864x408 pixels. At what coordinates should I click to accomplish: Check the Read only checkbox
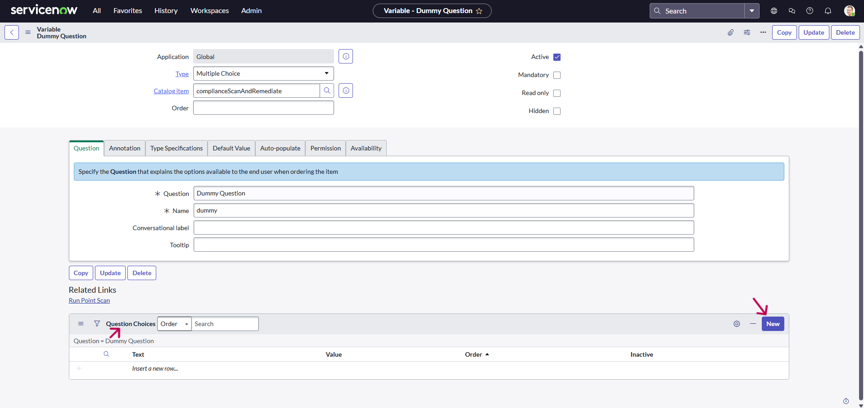pos(557,93)
